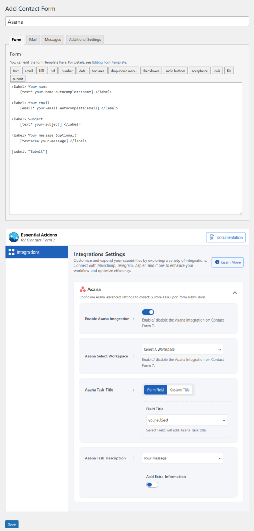The image size is (254, 531).
Task: Insert a quiz tag
Action: pos(217,71)
